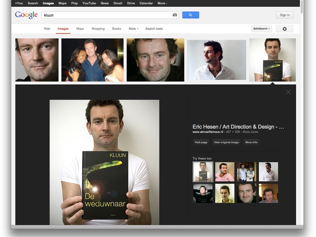
Task: Open the Shopping results tab
Action: click(x=98, y=29)
